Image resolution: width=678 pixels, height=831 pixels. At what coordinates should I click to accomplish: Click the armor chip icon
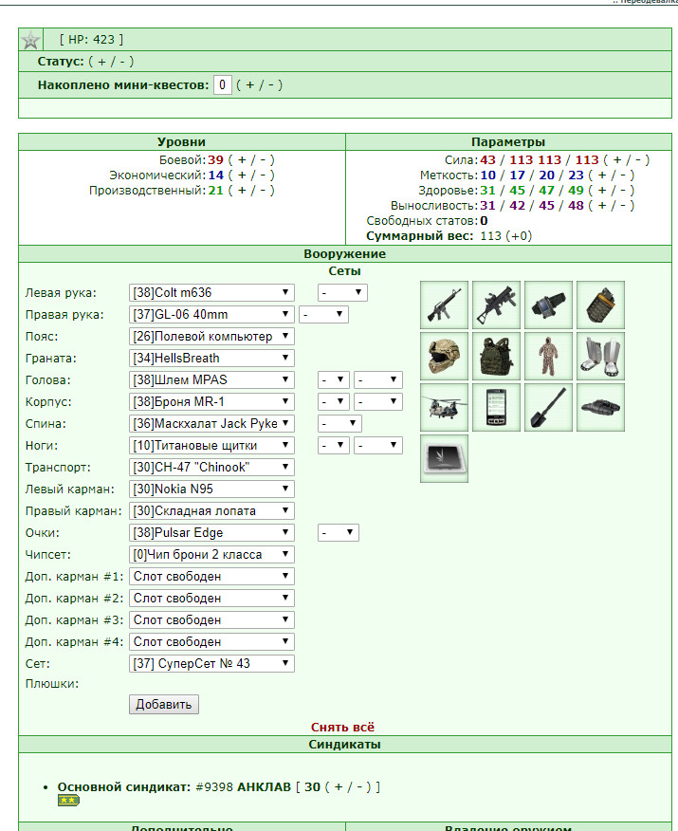pyautogui.click(x=444, y=459)
